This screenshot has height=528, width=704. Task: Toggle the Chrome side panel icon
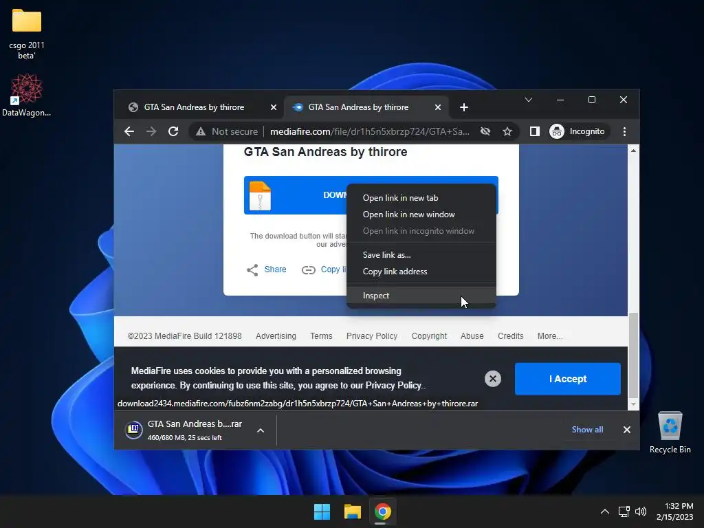(534, 131)
